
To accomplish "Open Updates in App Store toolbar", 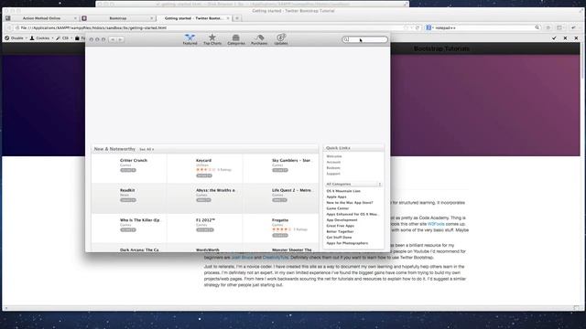I will [281, 39].
